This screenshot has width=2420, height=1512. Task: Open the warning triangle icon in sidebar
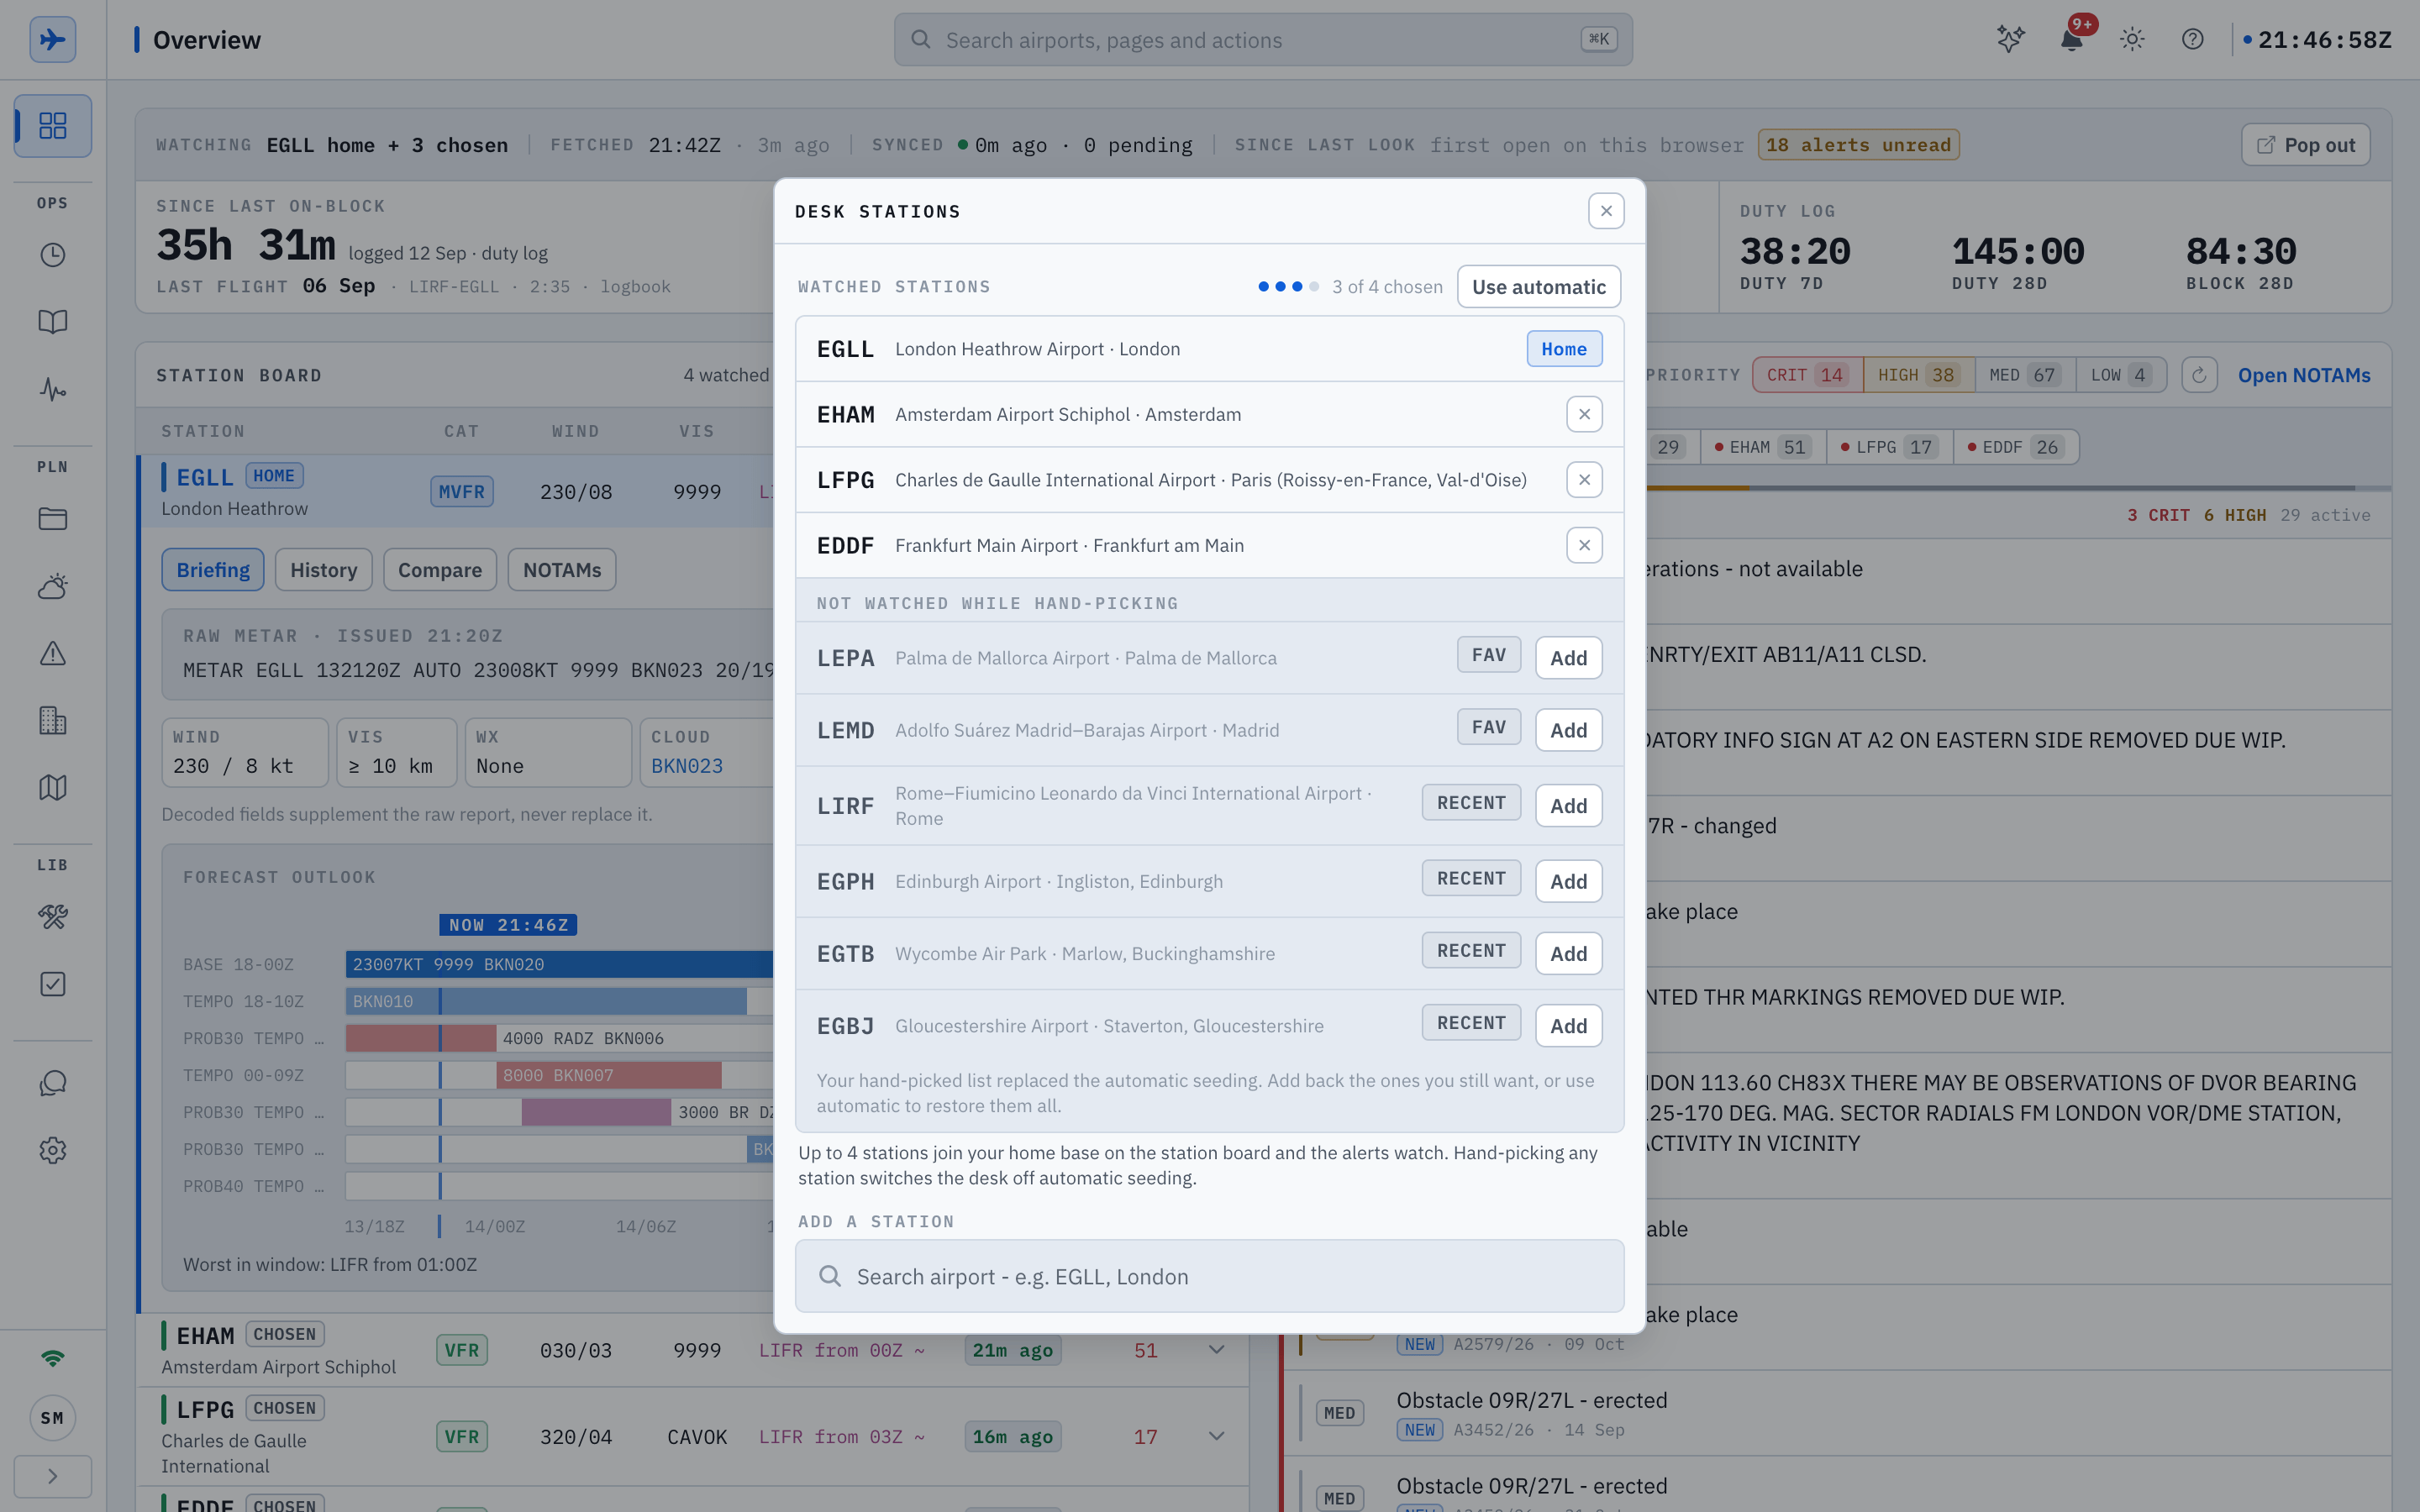coord(53,653)
